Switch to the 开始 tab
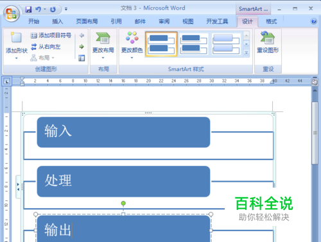The image size is (321, 242). pyautogui.click(x=33, y=21)
